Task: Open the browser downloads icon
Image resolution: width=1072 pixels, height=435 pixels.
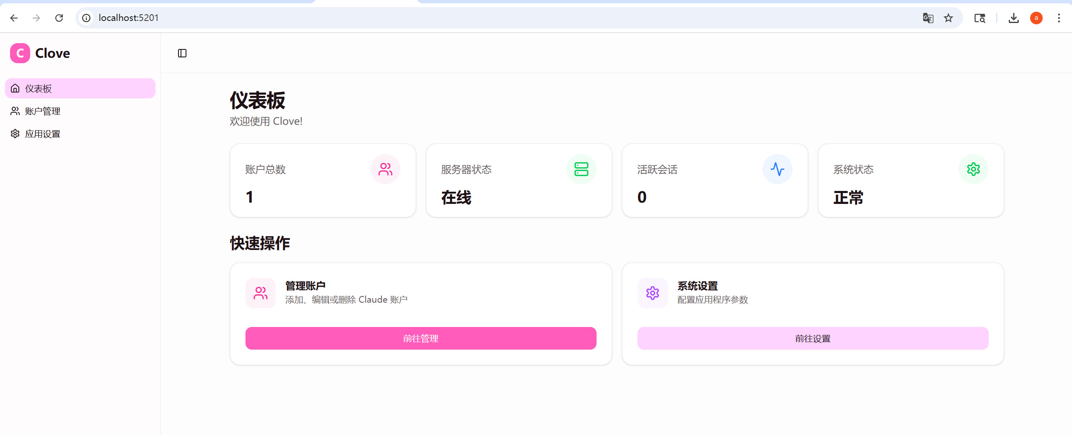Action: [x=1014, y=18]
